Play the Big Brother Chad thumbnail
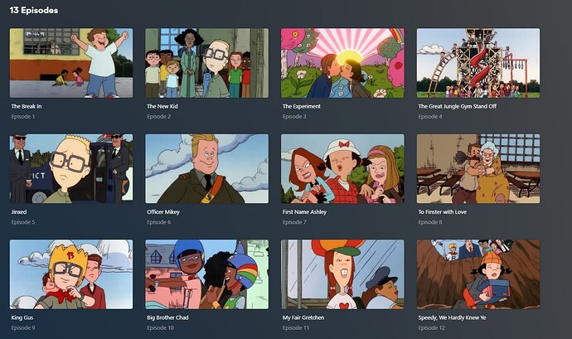572x339 pixels. [x=207, y=274]
